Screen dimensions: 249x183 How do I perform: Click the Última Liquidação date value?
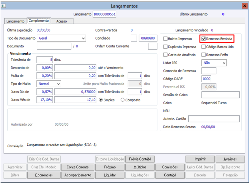tap(43, 30)
